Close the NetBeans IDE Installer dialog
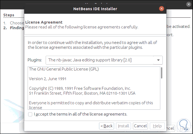Image resolution: width=193 pixels, height=134 pixels. click(162, 9)
